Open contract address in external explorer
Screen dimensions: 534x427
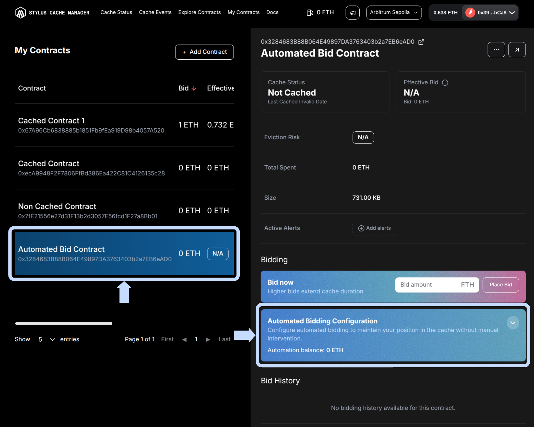pos(421,42)
